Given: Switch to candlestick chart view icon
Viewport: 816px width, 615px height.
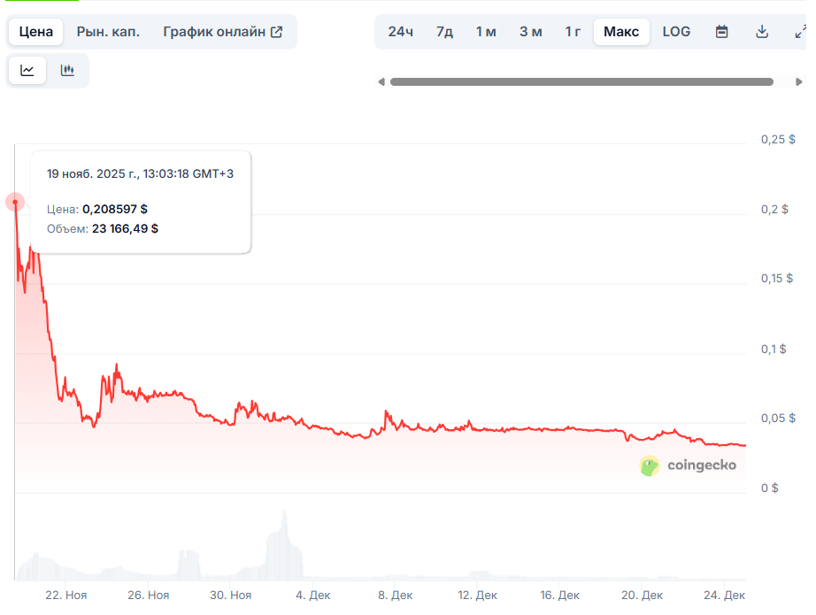Looking at the screenshot, I should [67, 71].
